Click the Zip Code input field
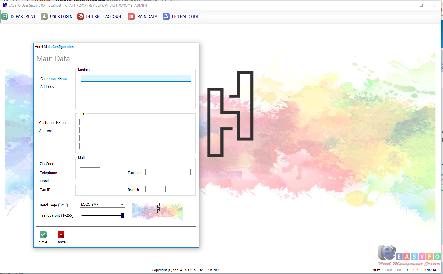The image size is (443, 274). click(x=90, y=164)
